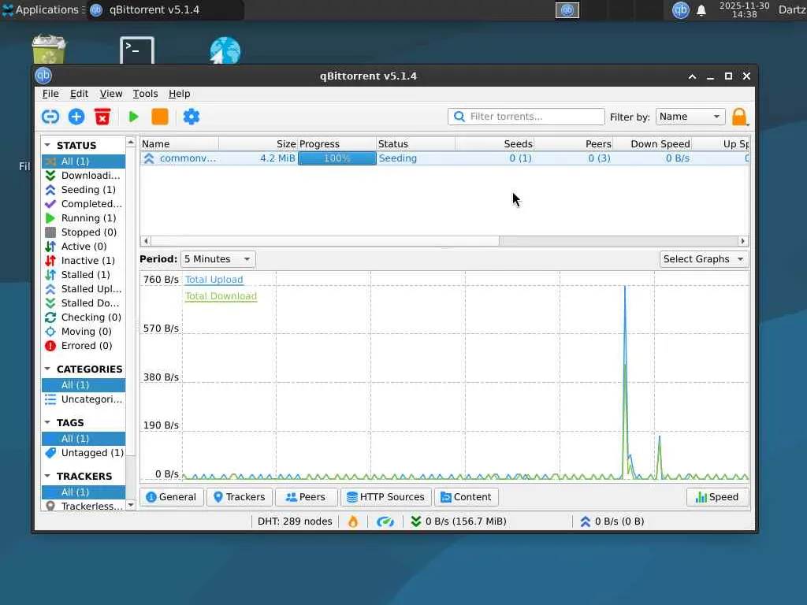Filter by Running (1) status

tap(84, 218)
